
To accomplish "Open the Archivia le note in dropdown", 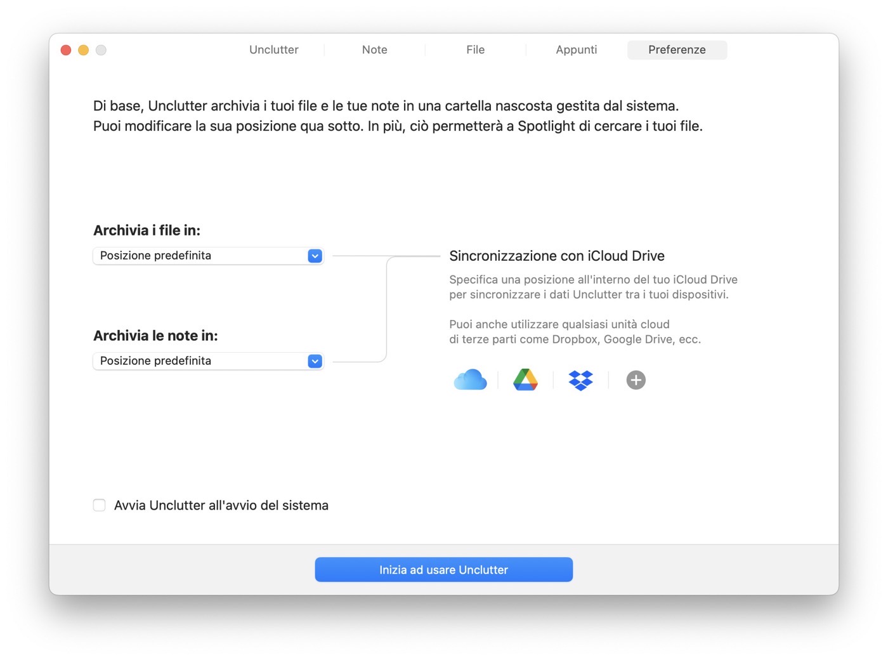I will click(208, 361).
